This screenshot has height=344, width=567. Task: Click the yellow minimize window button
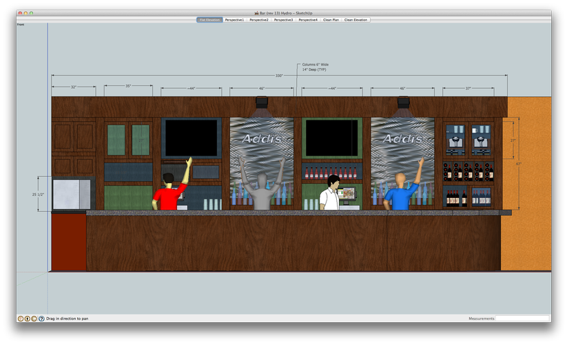[x=25, y=13]
